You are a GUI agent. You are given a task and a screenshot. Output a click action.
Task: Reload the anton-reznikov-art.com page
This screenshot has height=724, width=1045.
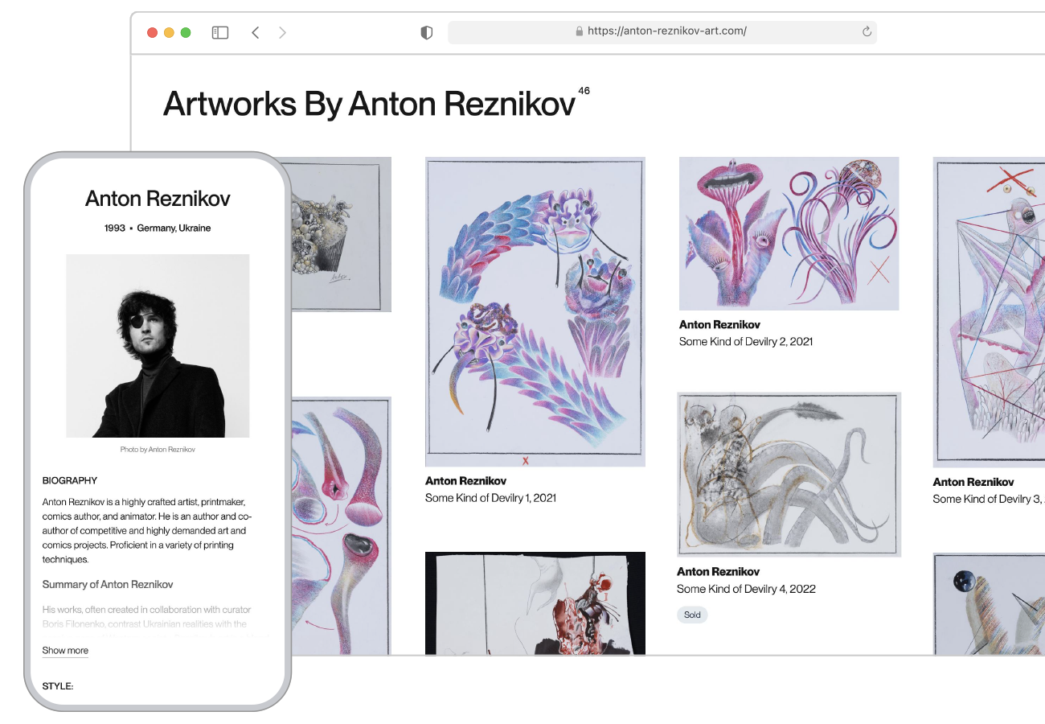[866, 31]
